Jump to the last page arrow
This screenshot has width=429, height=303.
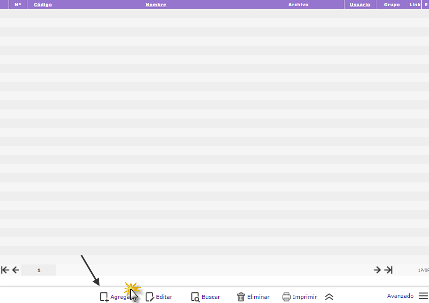click(388, 270)
